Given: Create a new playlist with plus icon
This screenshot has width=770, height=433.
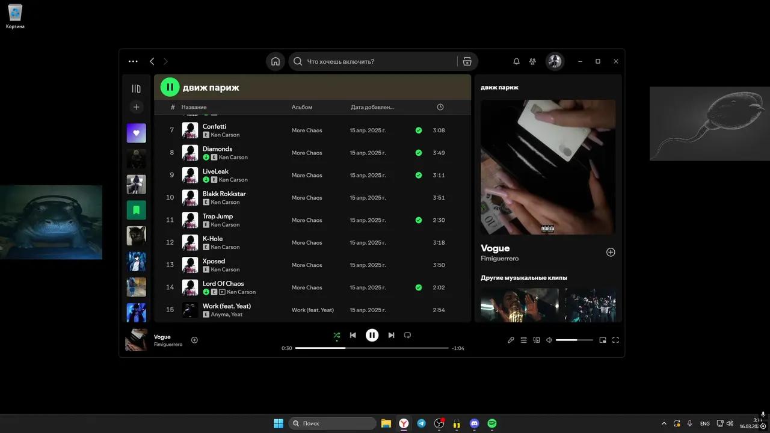Looking at the screenshot, I should tap(137, 107).
